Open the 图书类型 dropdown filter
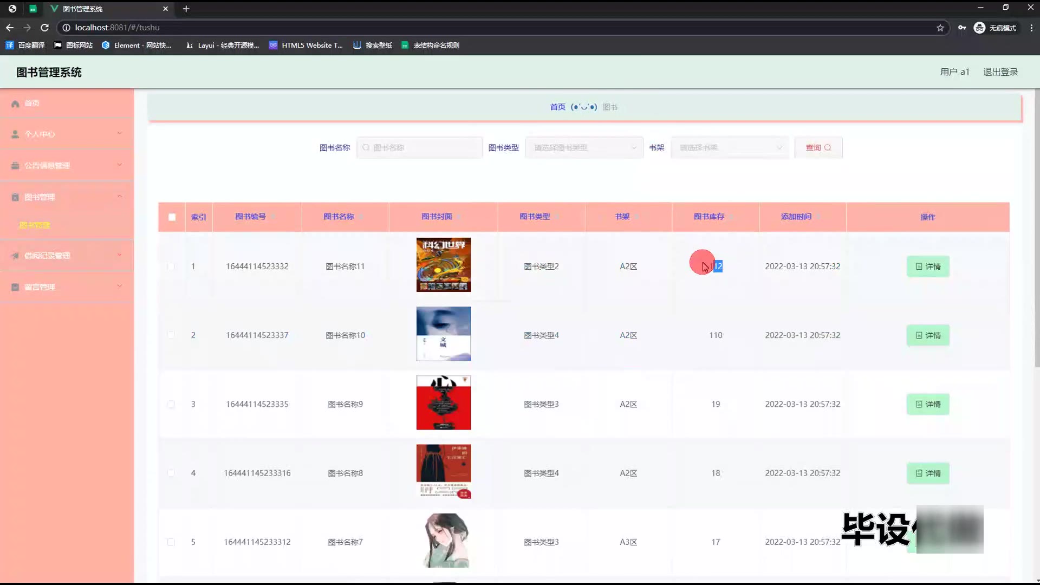Image resolution: width=1040 pixels, height=585 pixels. [x=584, y=147]
